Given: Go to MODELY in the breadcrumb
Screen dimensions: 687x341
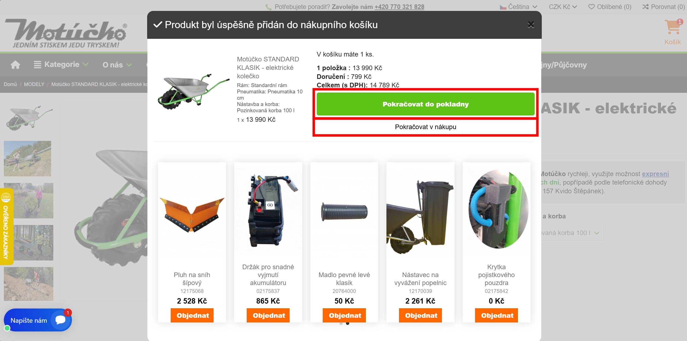Looking at the screenshot, I should 34,84.
